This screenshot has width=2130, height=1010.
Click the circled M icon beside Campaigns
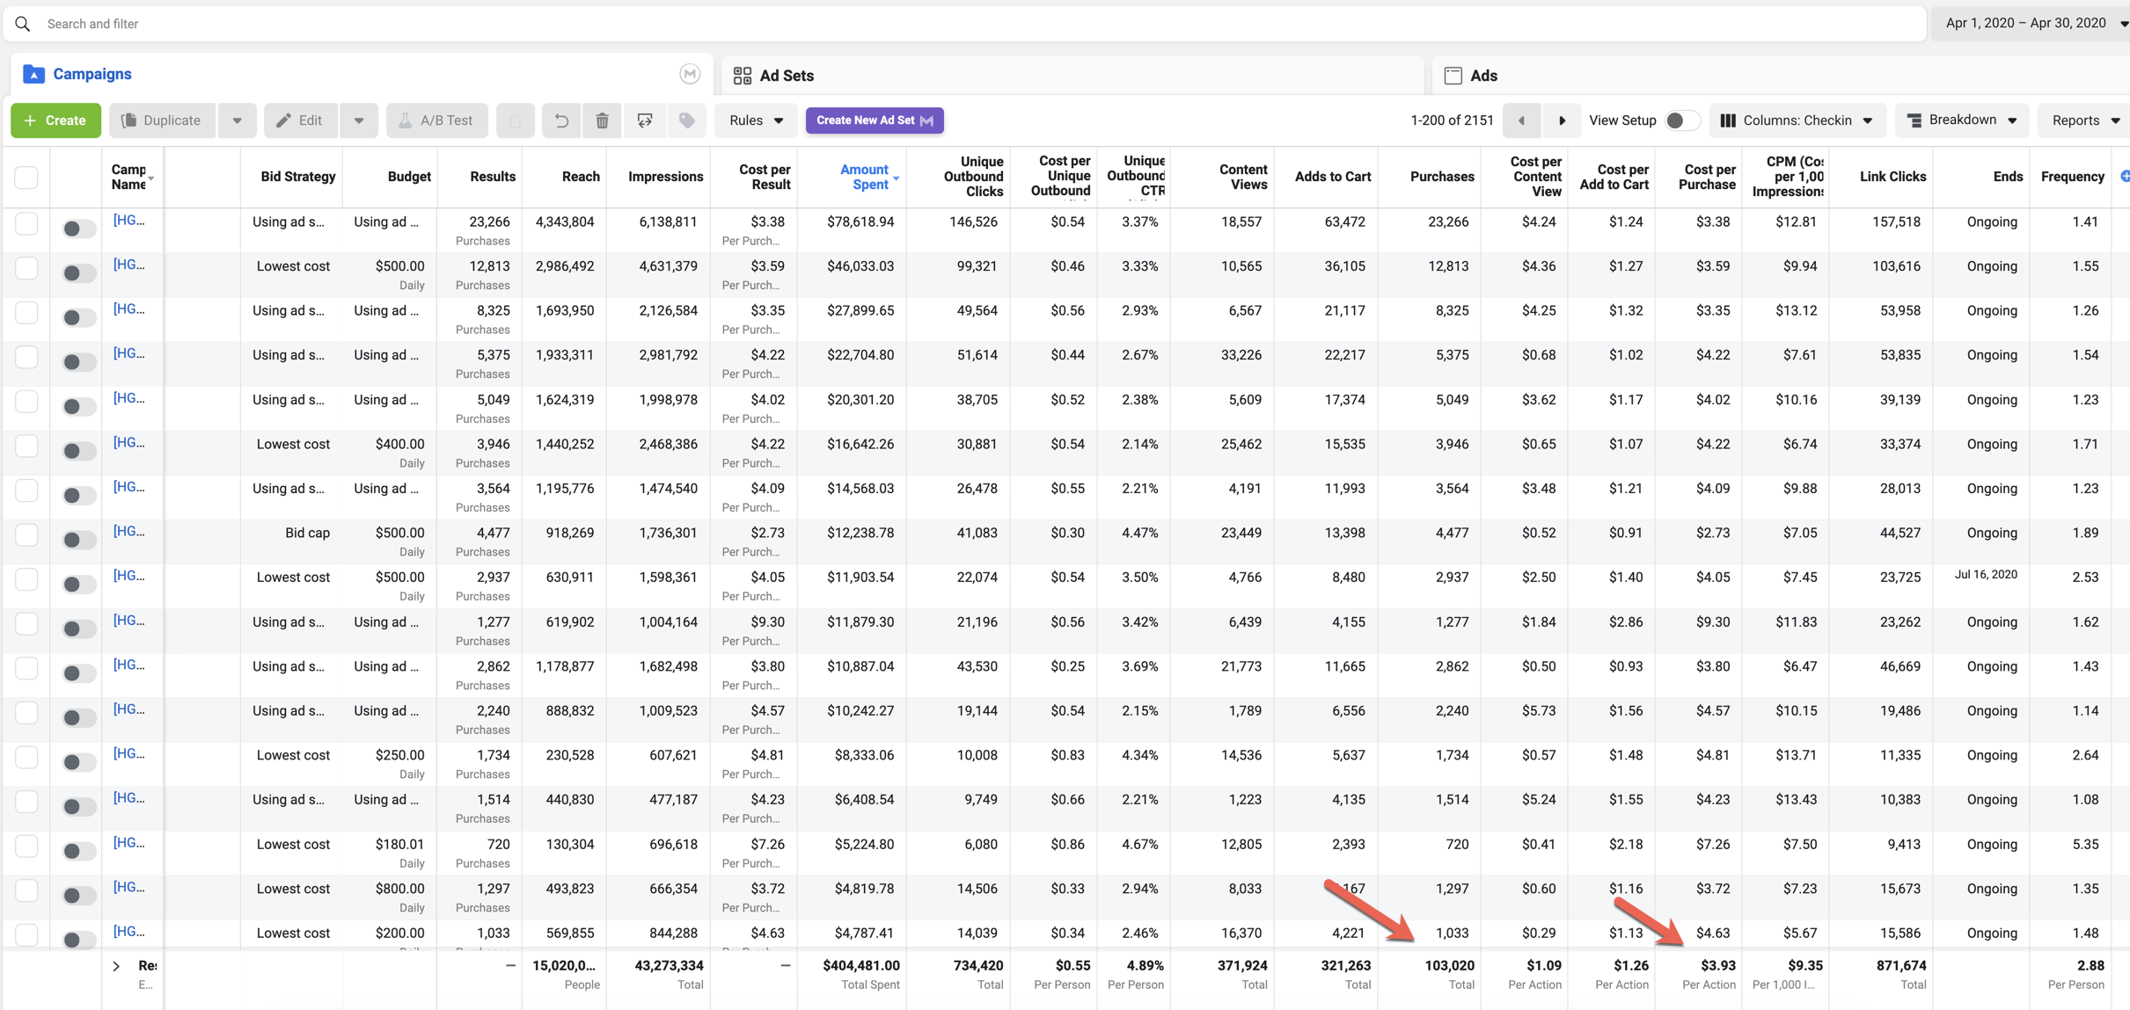690,75
